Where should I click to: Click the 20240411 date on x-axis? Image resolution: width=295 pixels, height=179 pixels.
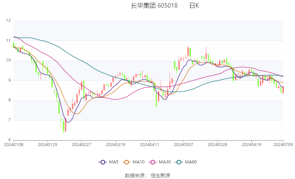click(150, 144)
